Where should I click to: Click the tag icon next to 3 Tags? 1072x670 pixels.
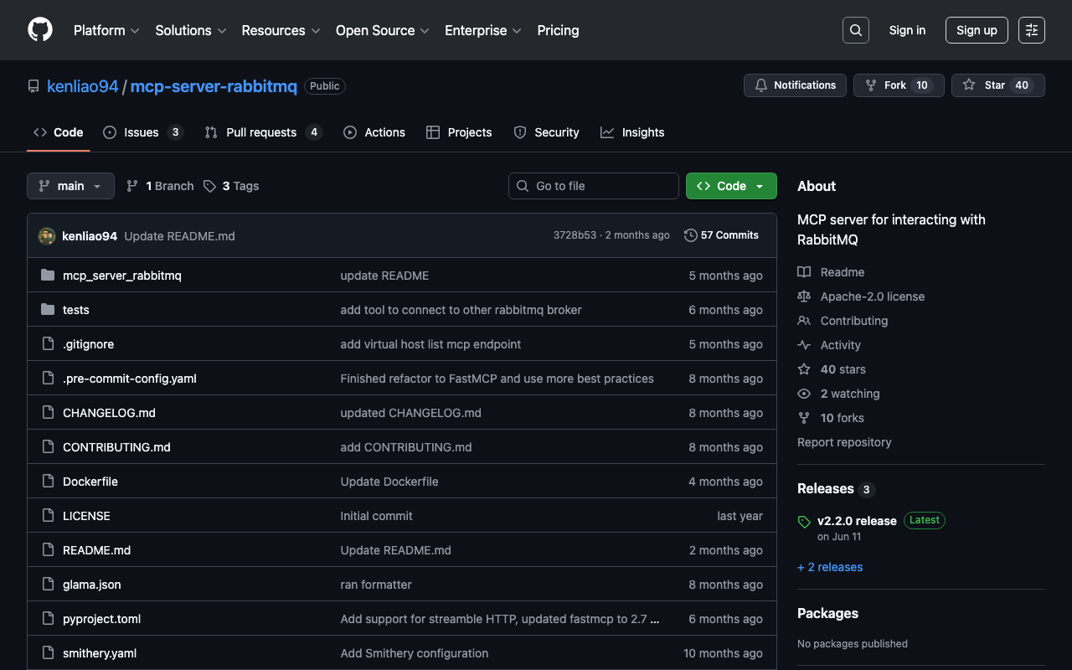tap(209, 186)
